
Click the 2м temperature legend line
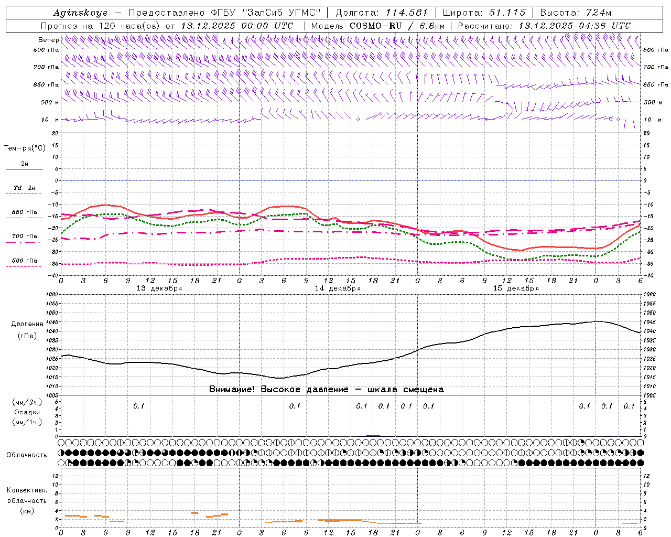(24, 169)
